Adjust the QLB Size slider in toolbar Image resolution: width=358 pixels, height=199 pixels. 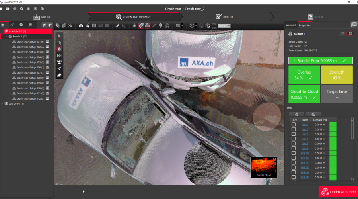tap(224, 26)
